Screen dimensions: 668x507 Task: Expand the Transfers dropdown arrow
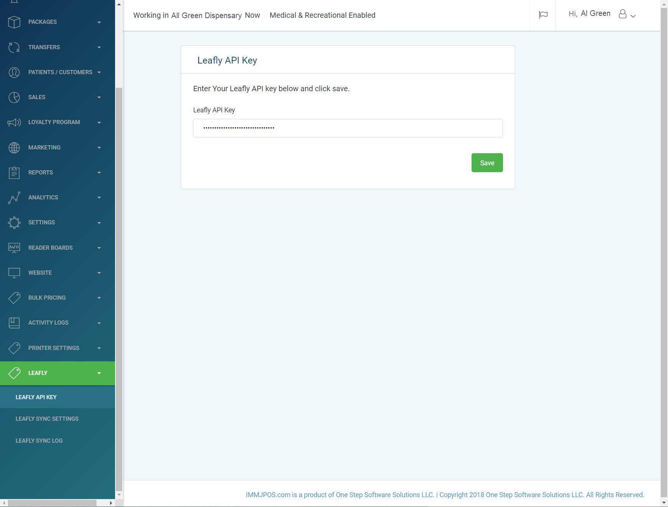pos(99,47)
